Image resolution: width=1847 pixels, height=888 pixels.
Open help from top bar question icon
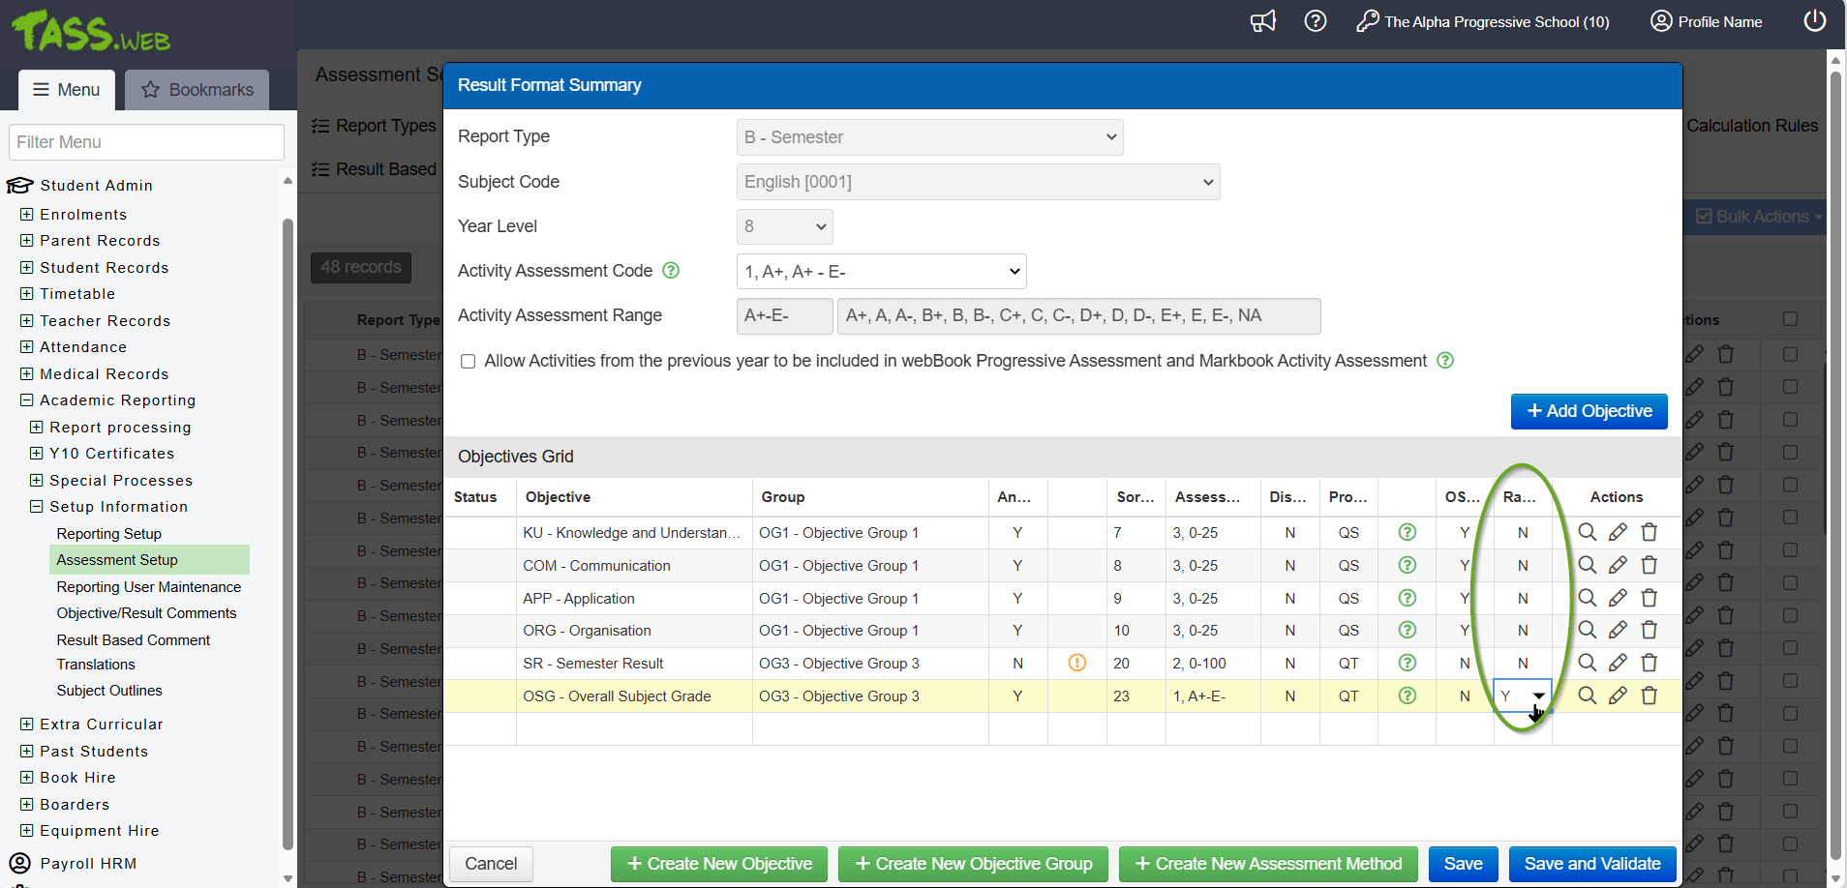click(x=1315, y=21)
